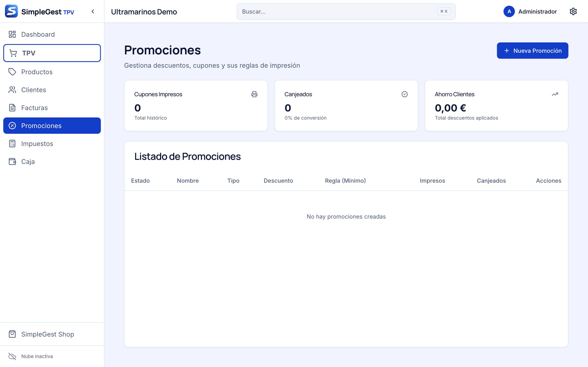The height and width of the screenshot is (367, 588).
Task: Click the Impuestos calculator icon
Action: tap(12, 144)
